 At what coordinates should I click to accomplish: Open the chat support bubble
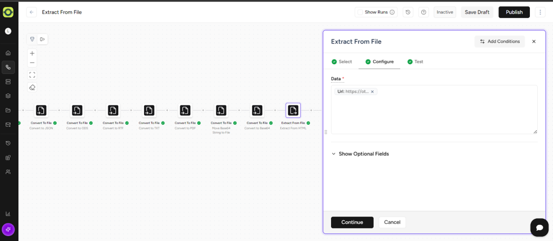(x=538, y=227)
